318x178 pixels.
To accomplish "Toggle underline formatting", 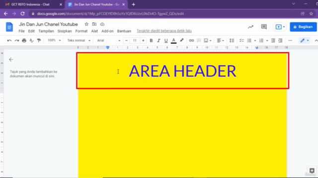I will [166, 41].
